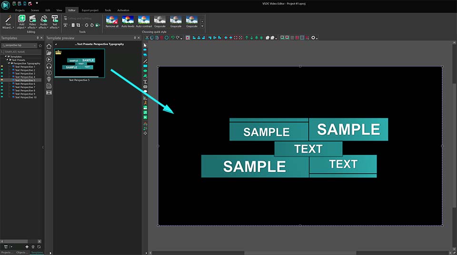The height and width of the screenshot is (255, 457).
Task: Click the favorites star beside template search
Action: tap(40, 46)
